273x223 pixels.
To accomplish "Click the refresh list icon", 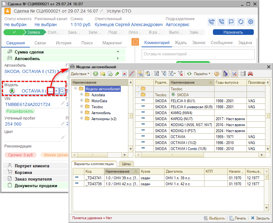I will coord(189,74).
